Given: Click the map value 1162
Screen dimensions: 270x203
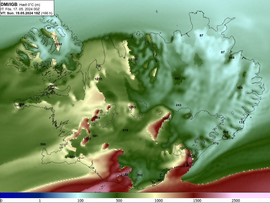Looking at the screenshot, I should (59, 44).
